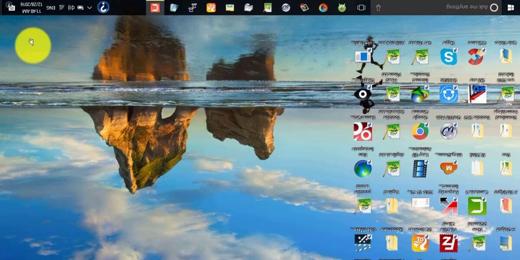Open the Action Center notification icon
The width and height of the screenshot is (520, 260).
[x=11, y=7]
